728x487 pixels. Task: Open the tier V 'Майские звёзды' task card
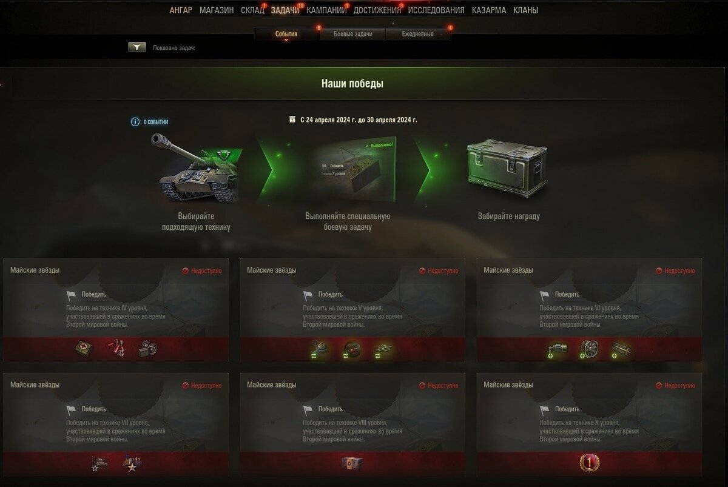point(352,310)
